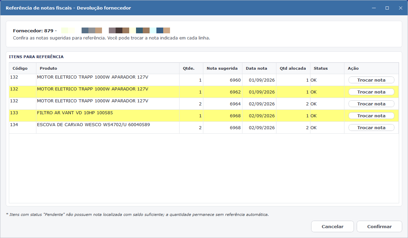Click the Qtd alocada column header

[x=293, y=68]
